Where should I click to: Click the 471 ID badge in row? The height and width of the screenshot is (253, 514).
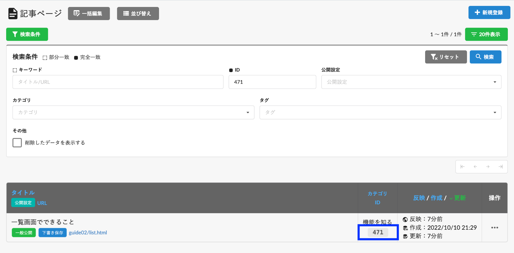click(378, 232)
